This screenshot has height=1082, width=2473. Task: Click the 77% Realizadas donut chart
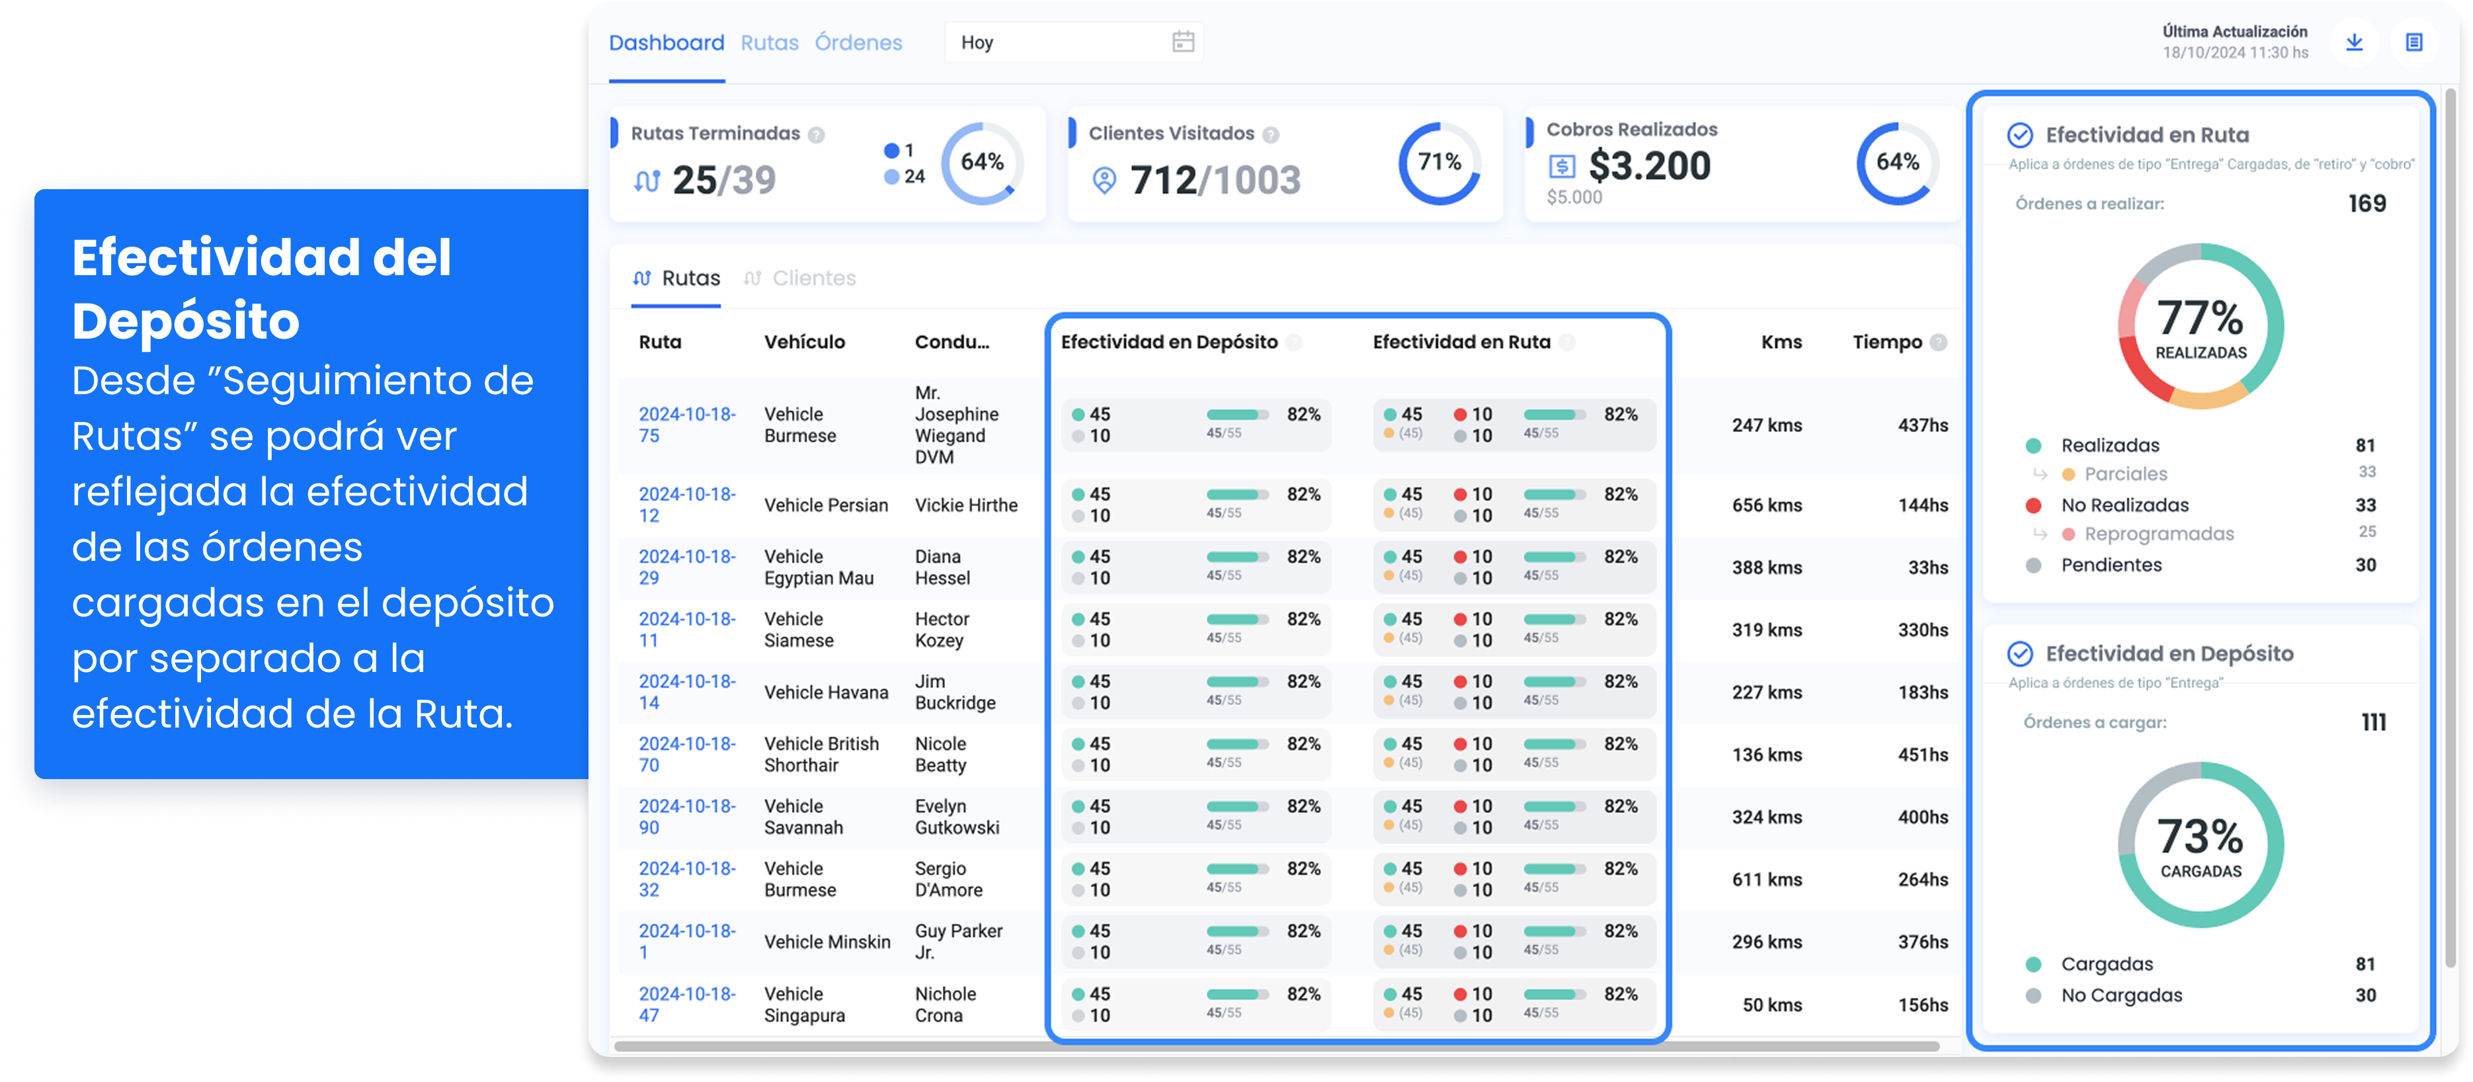pyautogui.click(x=2201, y=327)
